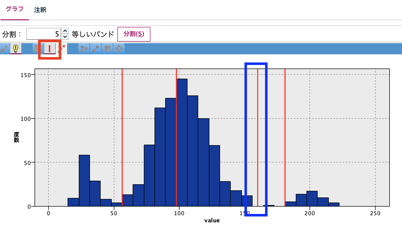
Task: Click the y-axis tick label 50
Action: [27, 163]
